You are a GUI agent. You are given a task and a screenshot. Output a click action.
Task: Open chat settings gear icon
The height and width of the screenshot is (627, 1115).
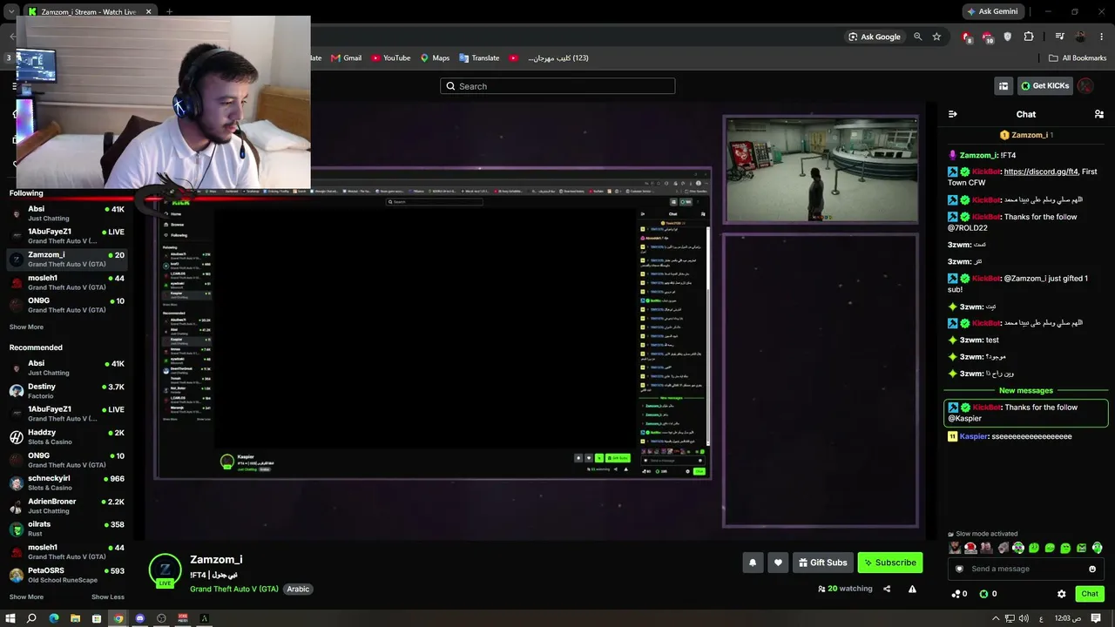click(1061, 594)
